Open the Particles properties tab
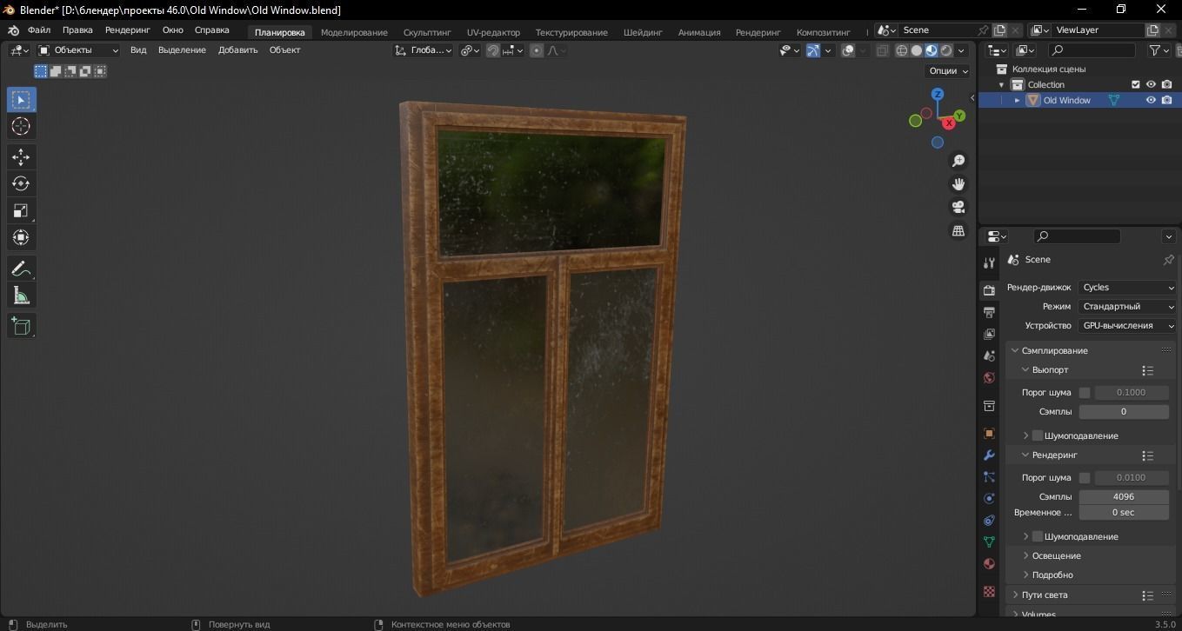 989,477
